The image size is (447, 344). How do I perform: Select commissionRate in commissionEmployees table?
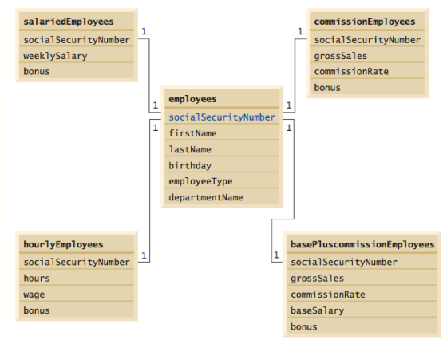pos(367,71)
